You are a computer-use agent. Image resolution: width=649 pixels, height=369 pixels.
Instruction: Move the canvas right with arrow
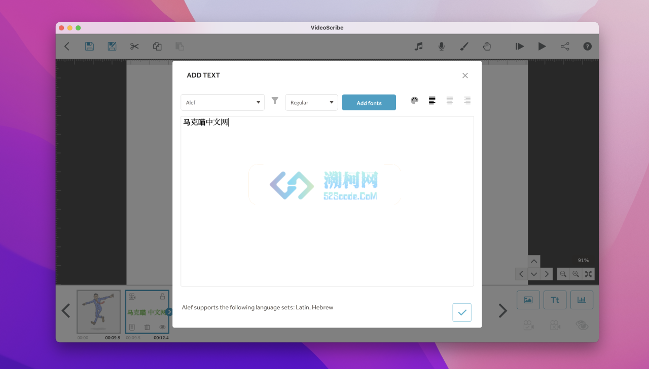coord(546,274)
